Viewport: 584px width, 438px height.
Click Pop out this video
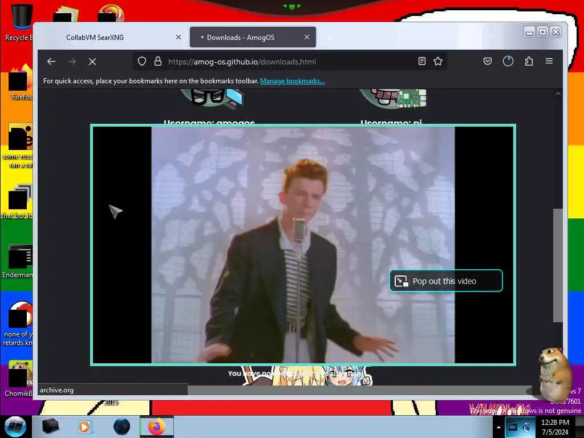coord(446,281)
